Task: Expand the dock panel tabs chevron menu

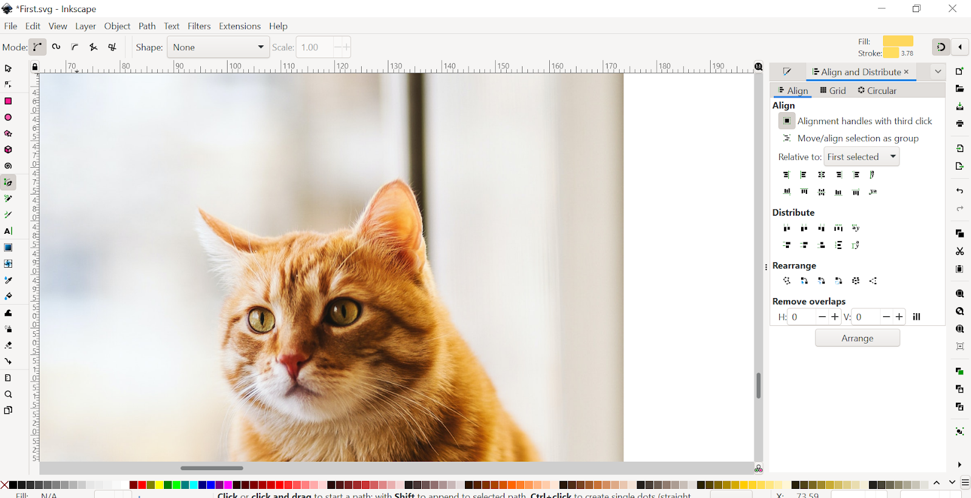Action: [x=938, y=71]
